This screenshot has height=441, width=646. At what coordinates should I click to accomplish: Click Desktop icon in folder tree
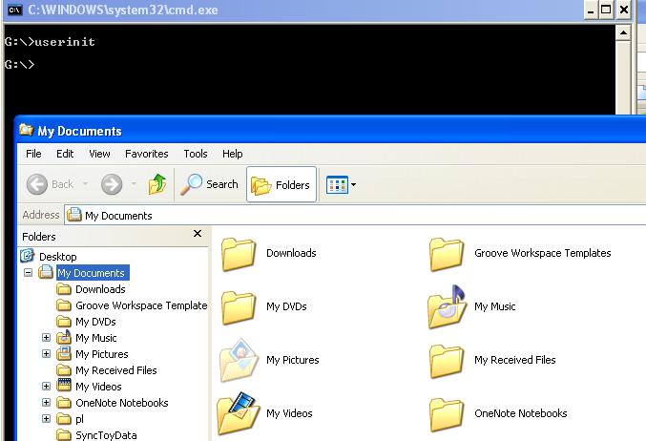point(27,256)
